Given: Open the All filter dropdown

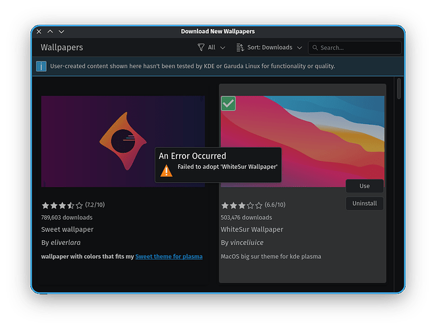Looking at the screenshot, I should click(211, 48).
